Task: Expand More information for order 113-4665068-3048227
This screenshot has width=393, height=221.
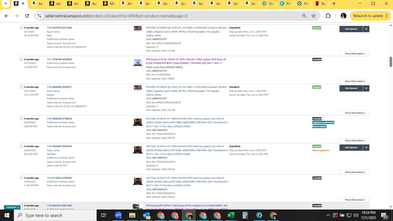Action: [355, 113]
